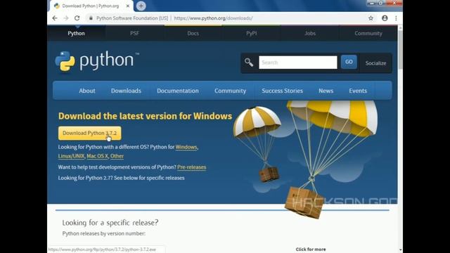Open the PyPI top navigation tab
The image size is (450, 253).
(x=252, y=33)
